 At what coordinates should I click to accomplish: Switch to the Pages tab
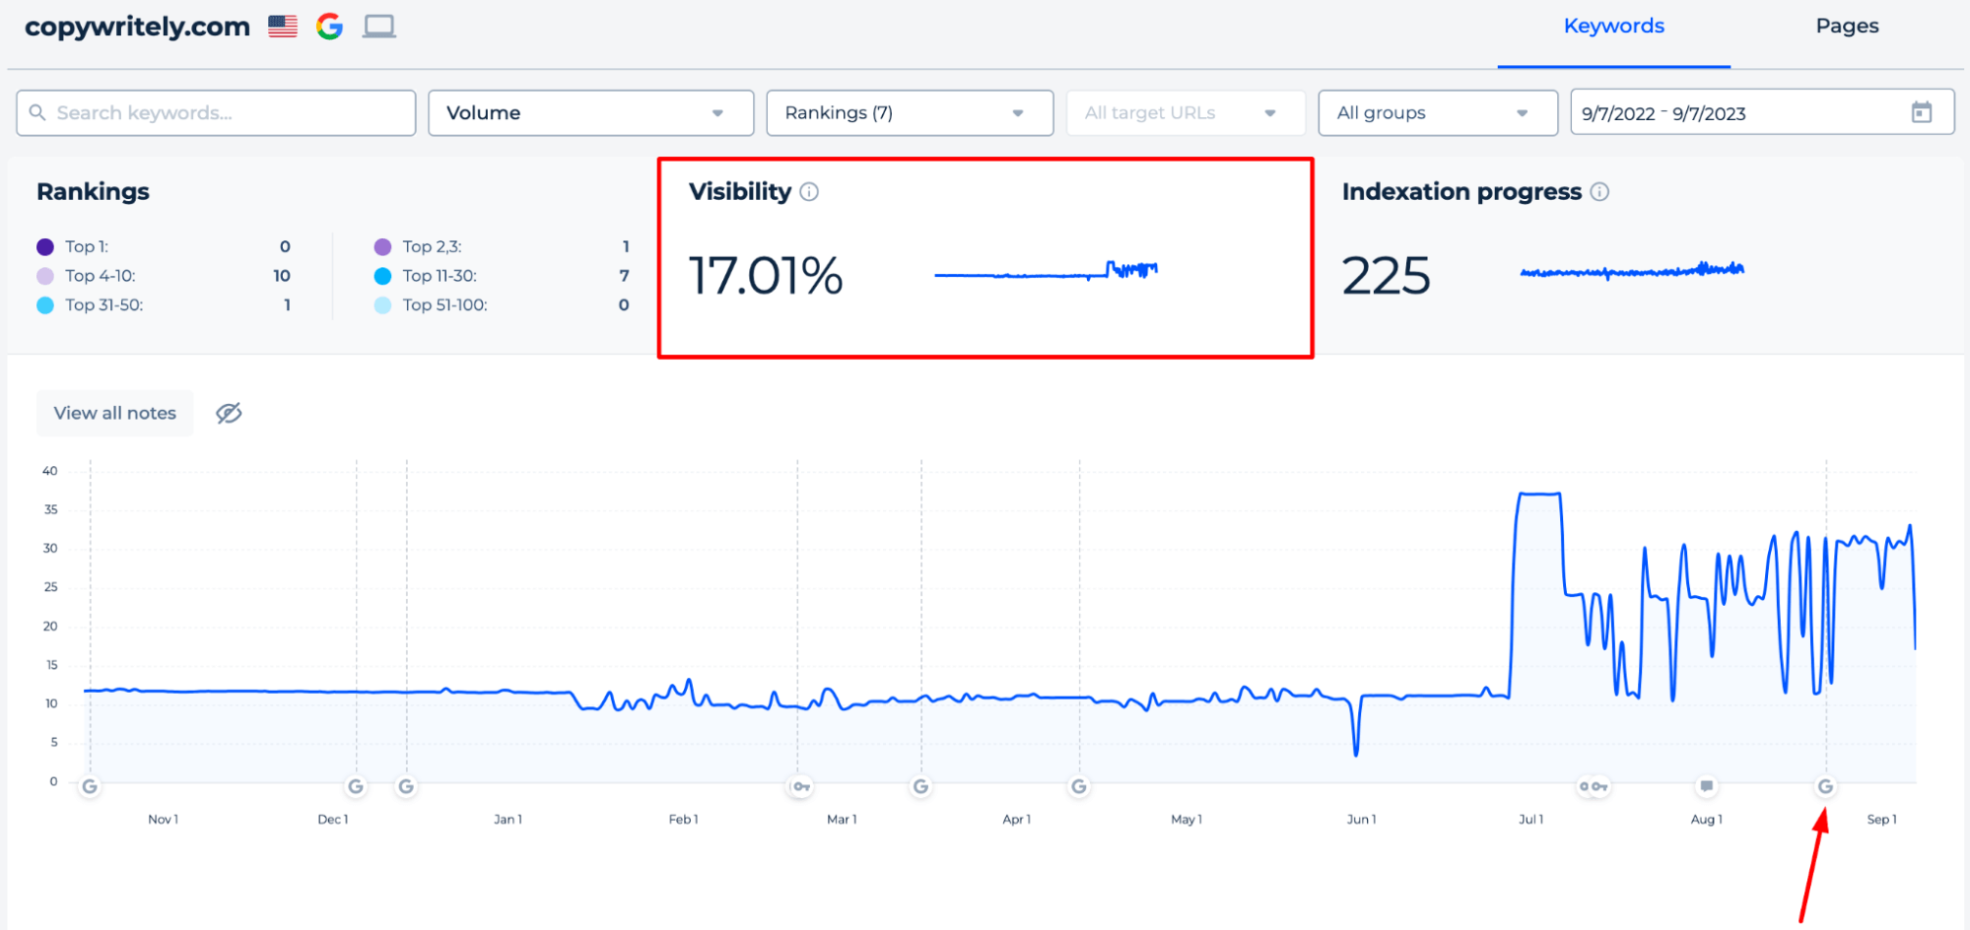click(1847, 27)
